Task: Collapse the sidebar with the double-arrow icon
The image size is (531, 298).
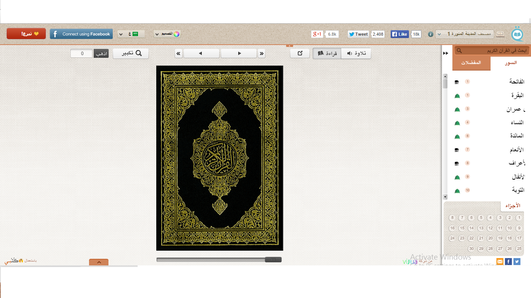Action: point(446,53)
